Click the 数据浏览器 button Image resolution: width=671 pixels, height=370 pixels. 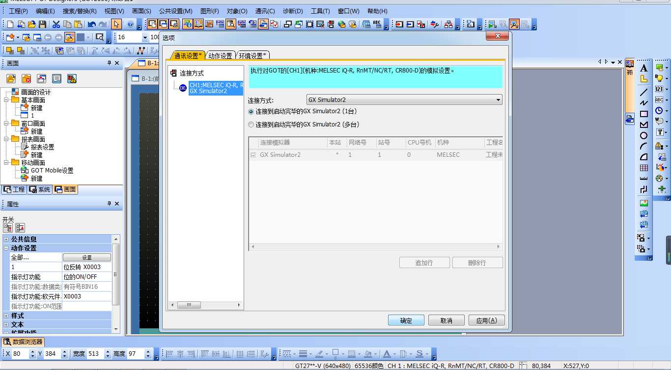[x=23, y=342]
